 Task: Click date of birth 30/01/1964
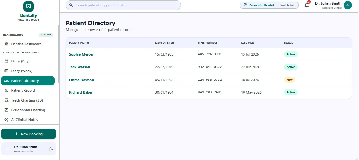[164, 93]
